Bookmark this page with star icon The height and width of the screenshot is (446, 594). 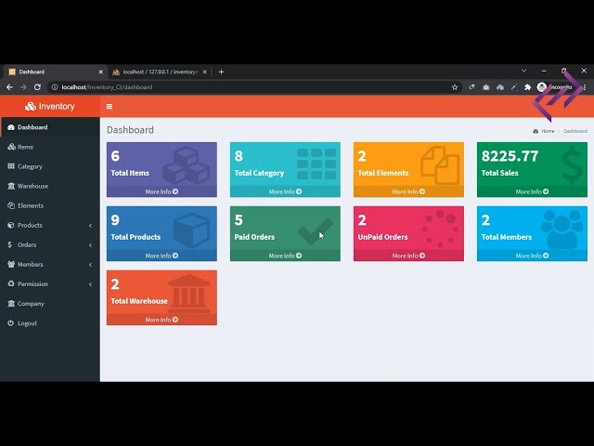pos(455,87)
